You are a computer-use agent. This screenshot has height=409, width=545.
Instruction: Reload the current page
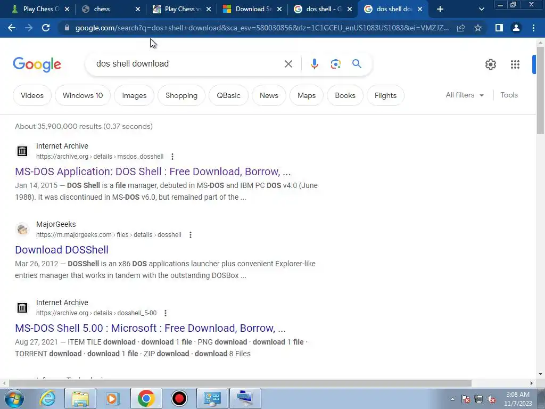pos(46,28)
